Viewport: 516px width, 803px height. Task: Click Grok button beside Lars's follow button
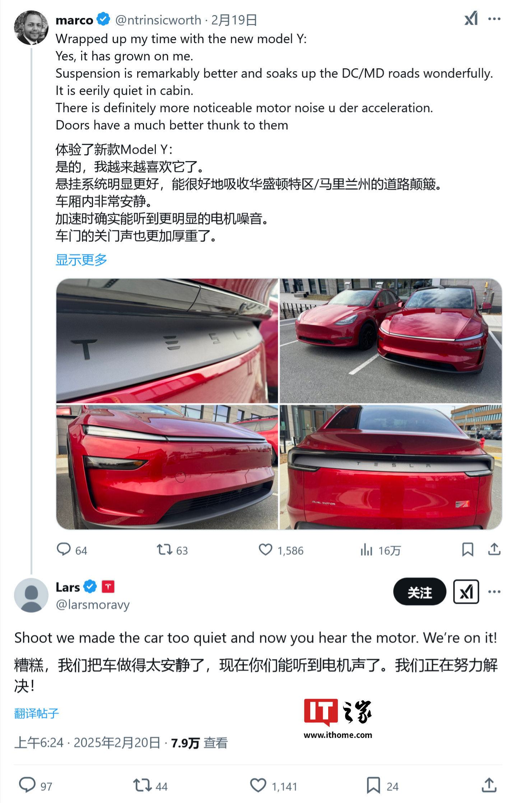click(466, 591)
